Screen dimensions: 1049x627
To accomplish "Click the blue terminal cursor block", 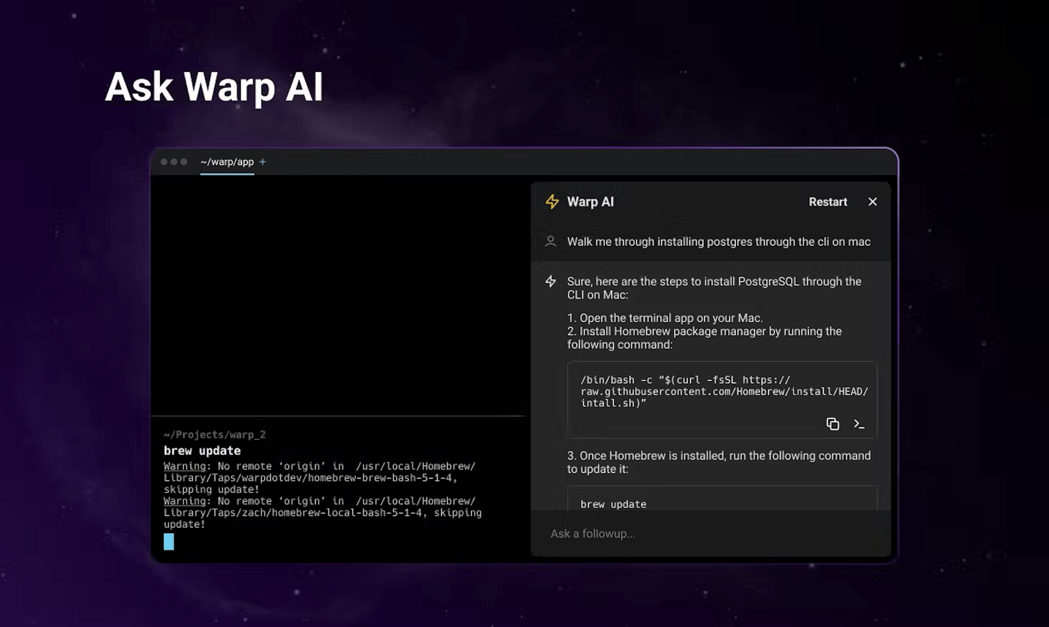I will point(169,541).
